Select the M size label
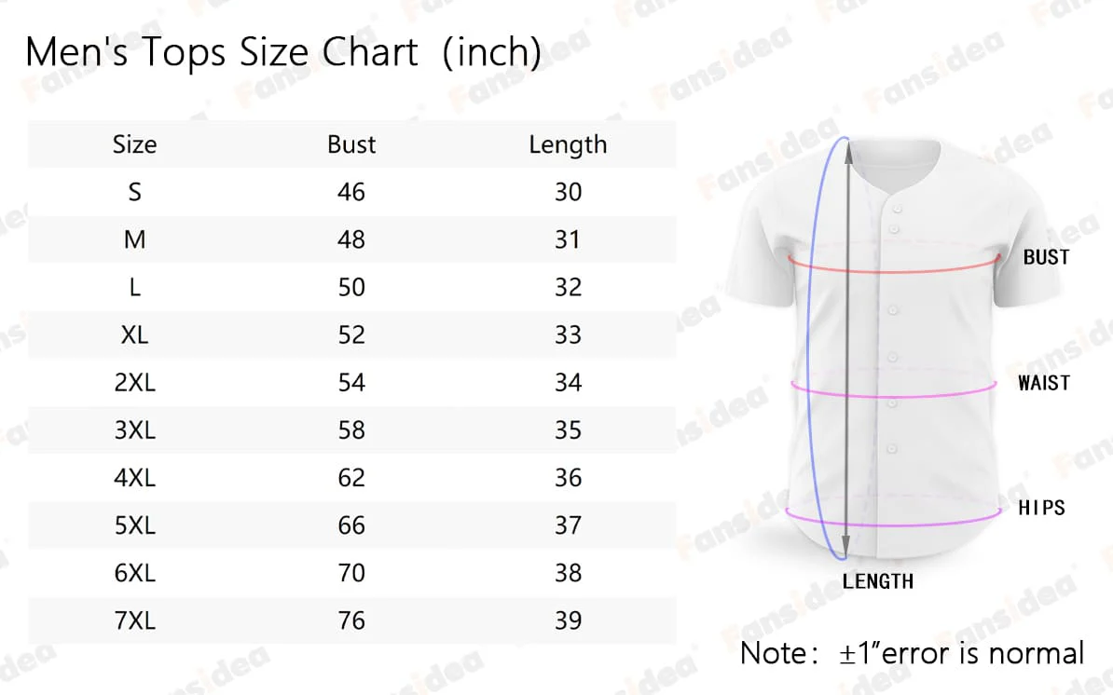Viewport: 1113px width, 695px height. (134, 240)
